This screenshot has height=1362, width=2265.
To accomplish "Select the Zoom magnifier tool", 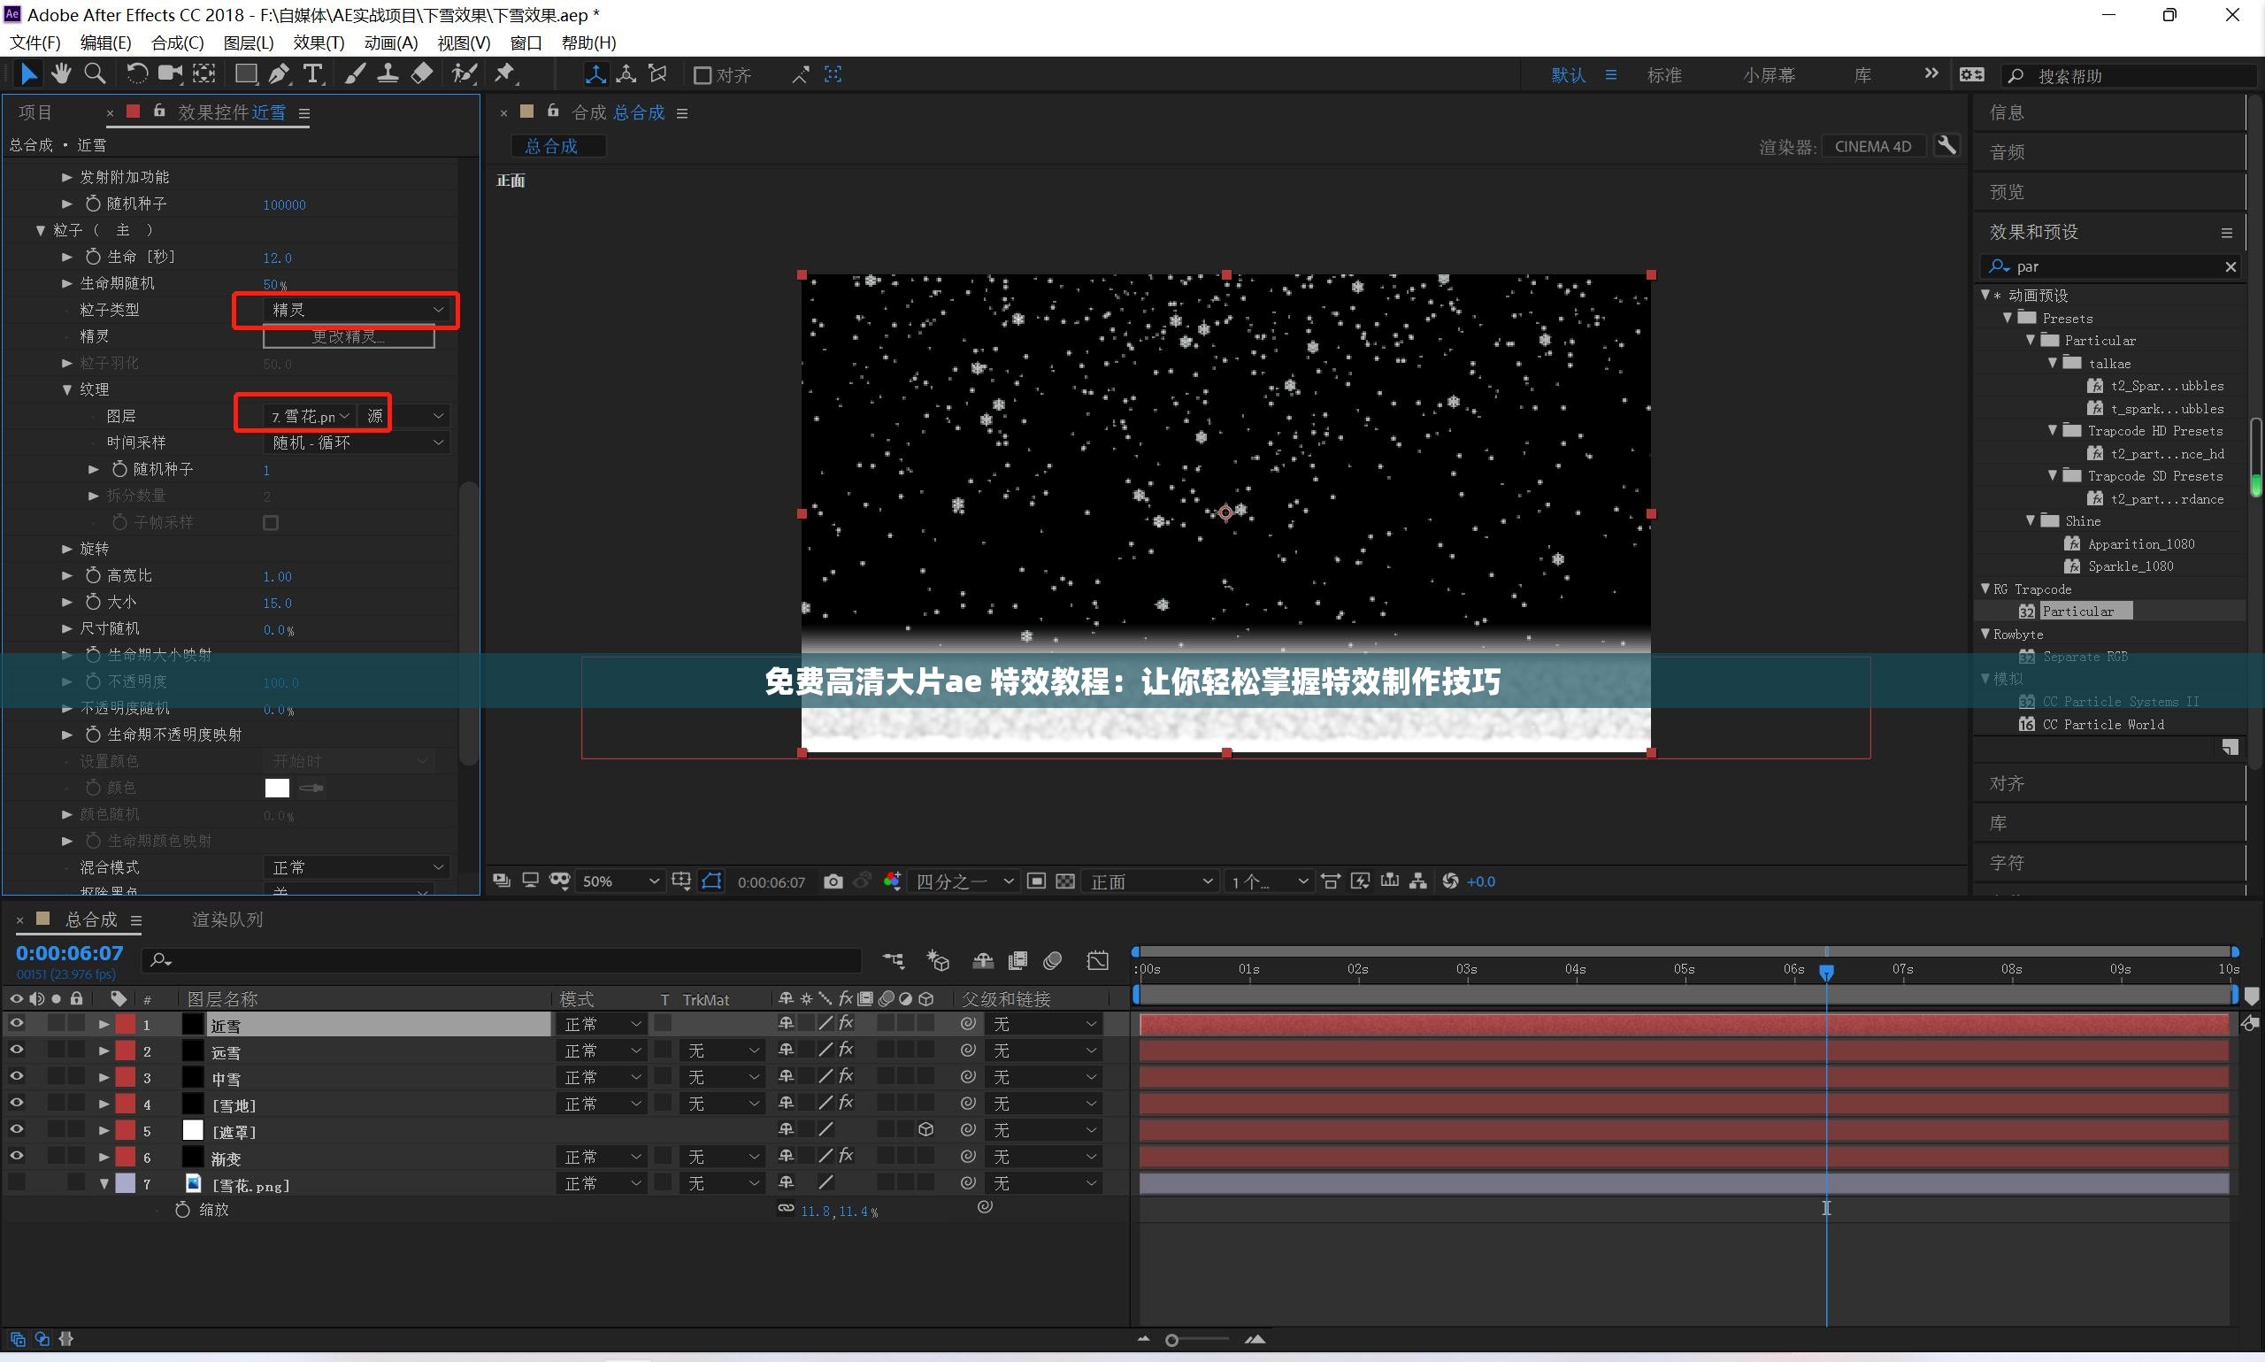I will tap(95, 74).
